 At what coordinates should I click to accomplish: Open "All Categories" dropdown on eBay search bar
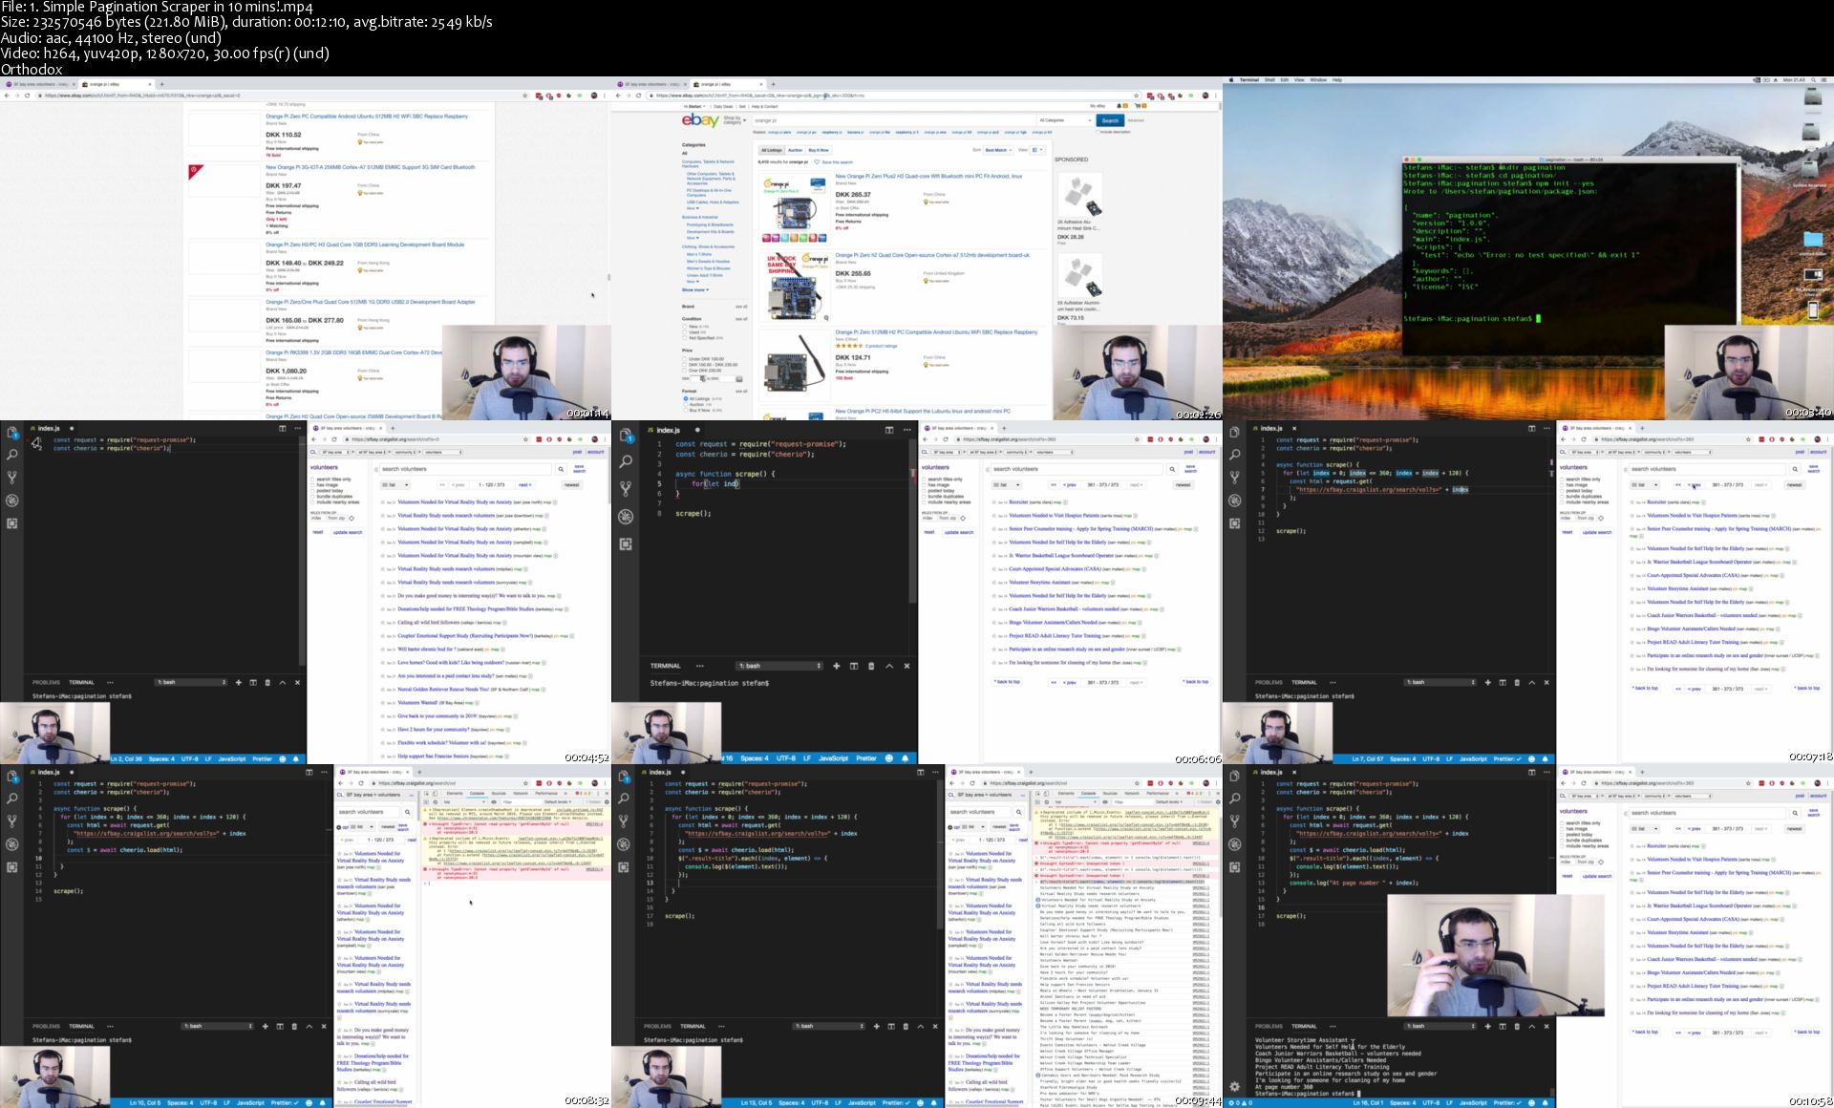pos(1063,120)
